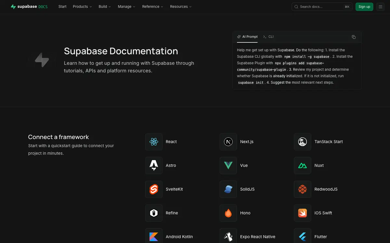Open the Expo React Native icon

[x=228, y=236]
